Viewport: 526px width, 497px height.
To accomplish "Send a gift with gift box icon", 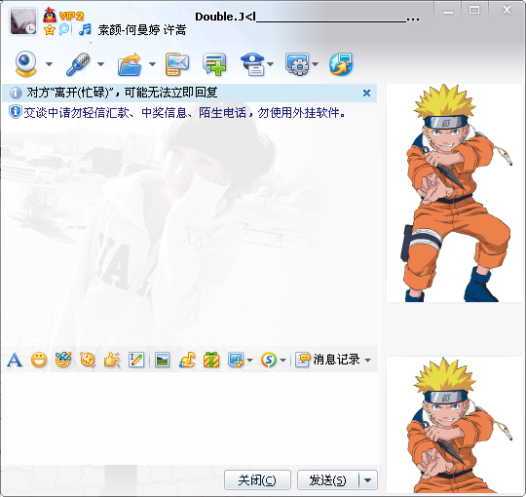I will point(211,361).
